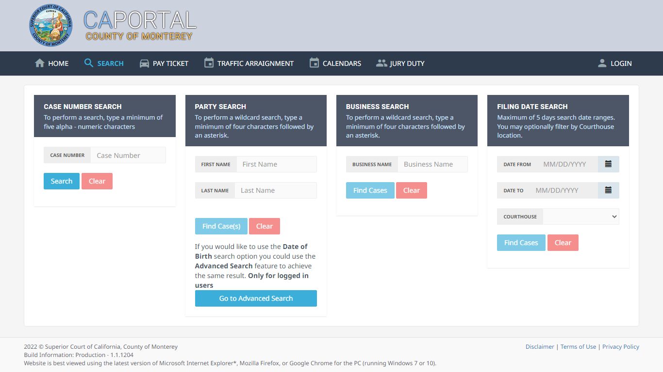Focus the Case Number input field
This screenshot has height=372, width=663.
pyautogui.click(x=128, y=155)
